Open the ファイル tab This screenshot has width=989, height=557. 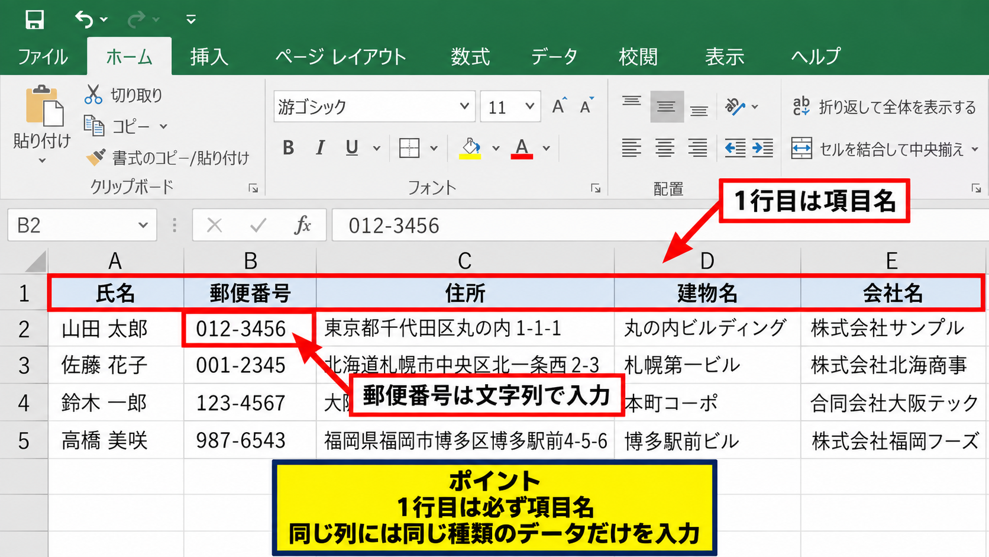point(43,57)
